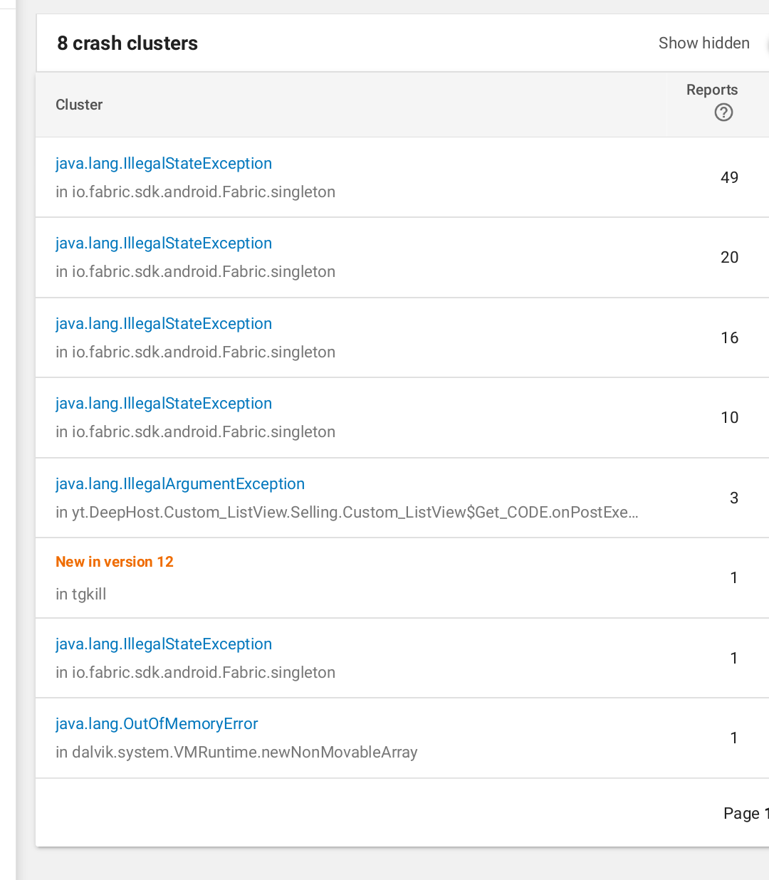The image size is (769, 880).
Task: Toggle the Show hidden option
Action: (x=703, y=43)
